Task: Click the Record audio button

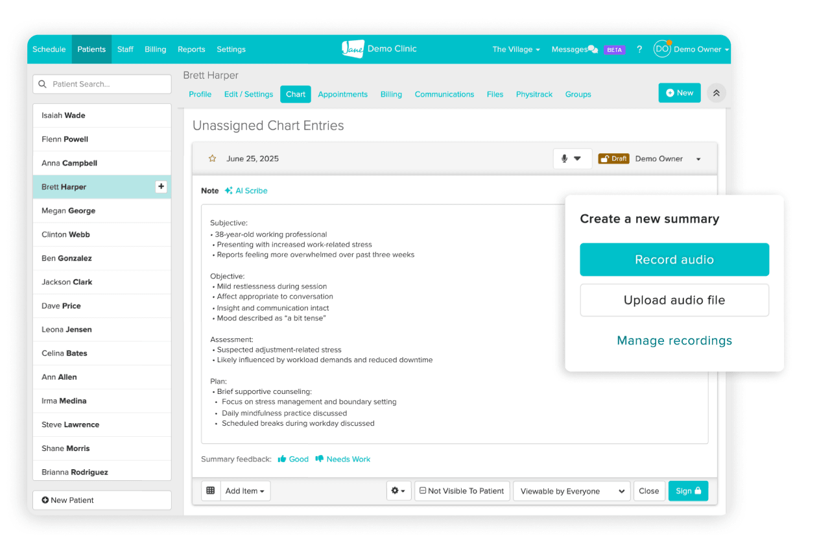Action: (x=674, y=259)
